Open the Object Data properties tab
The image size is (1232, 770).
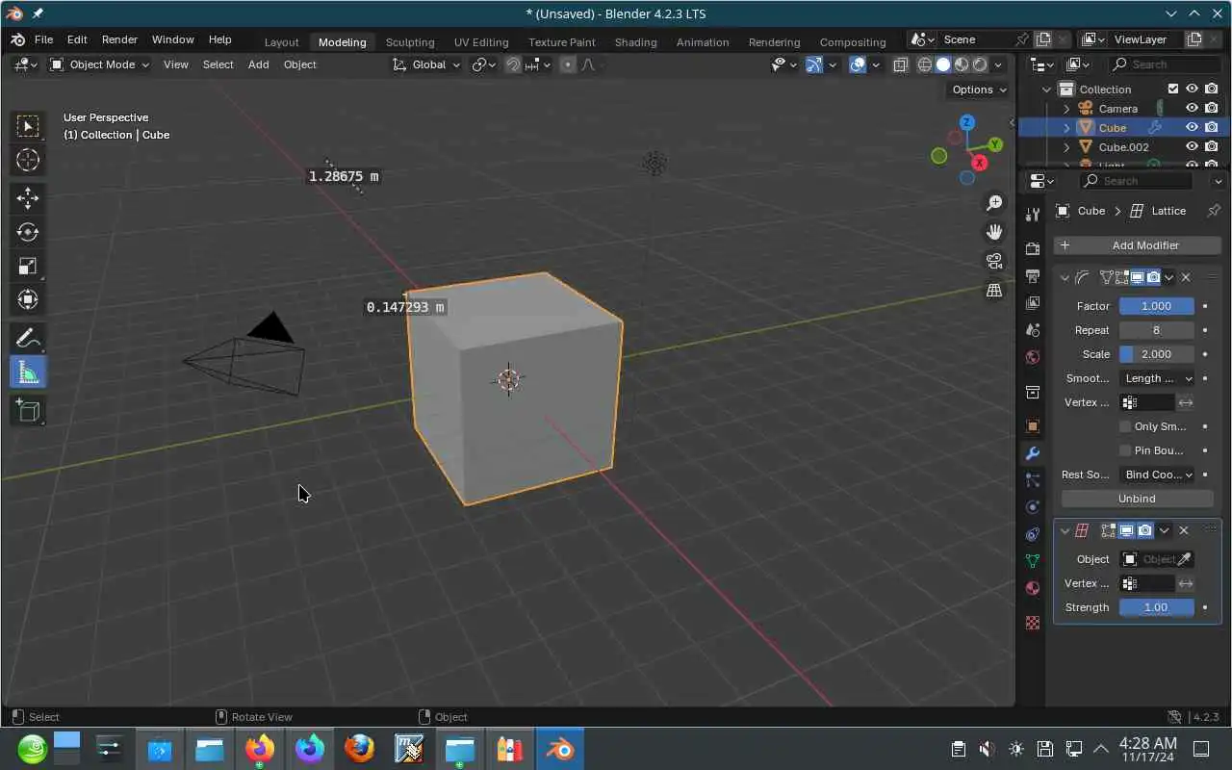[x=1033, y=560]
